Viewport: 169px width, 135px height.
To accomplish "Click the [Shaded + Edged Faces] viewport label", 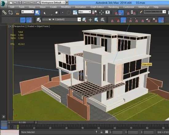I will pos(38,26).
